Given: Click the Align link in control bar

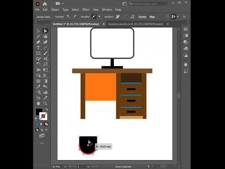Looking at the screenshot, I should tap(152, 17).
